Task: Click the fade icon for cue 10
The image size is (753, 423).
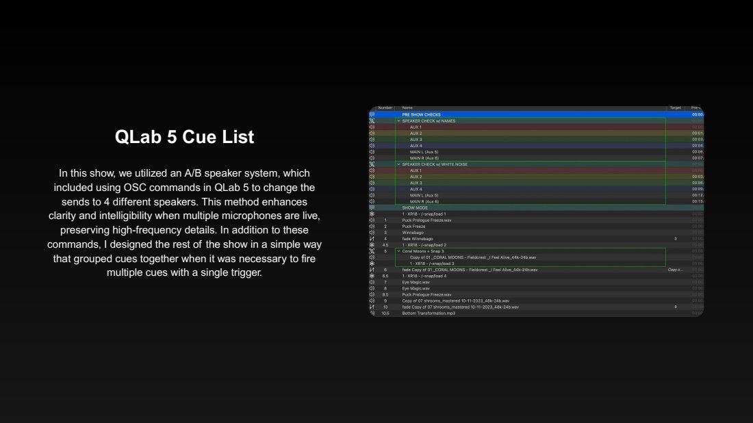Action: (x=372, y=307)
